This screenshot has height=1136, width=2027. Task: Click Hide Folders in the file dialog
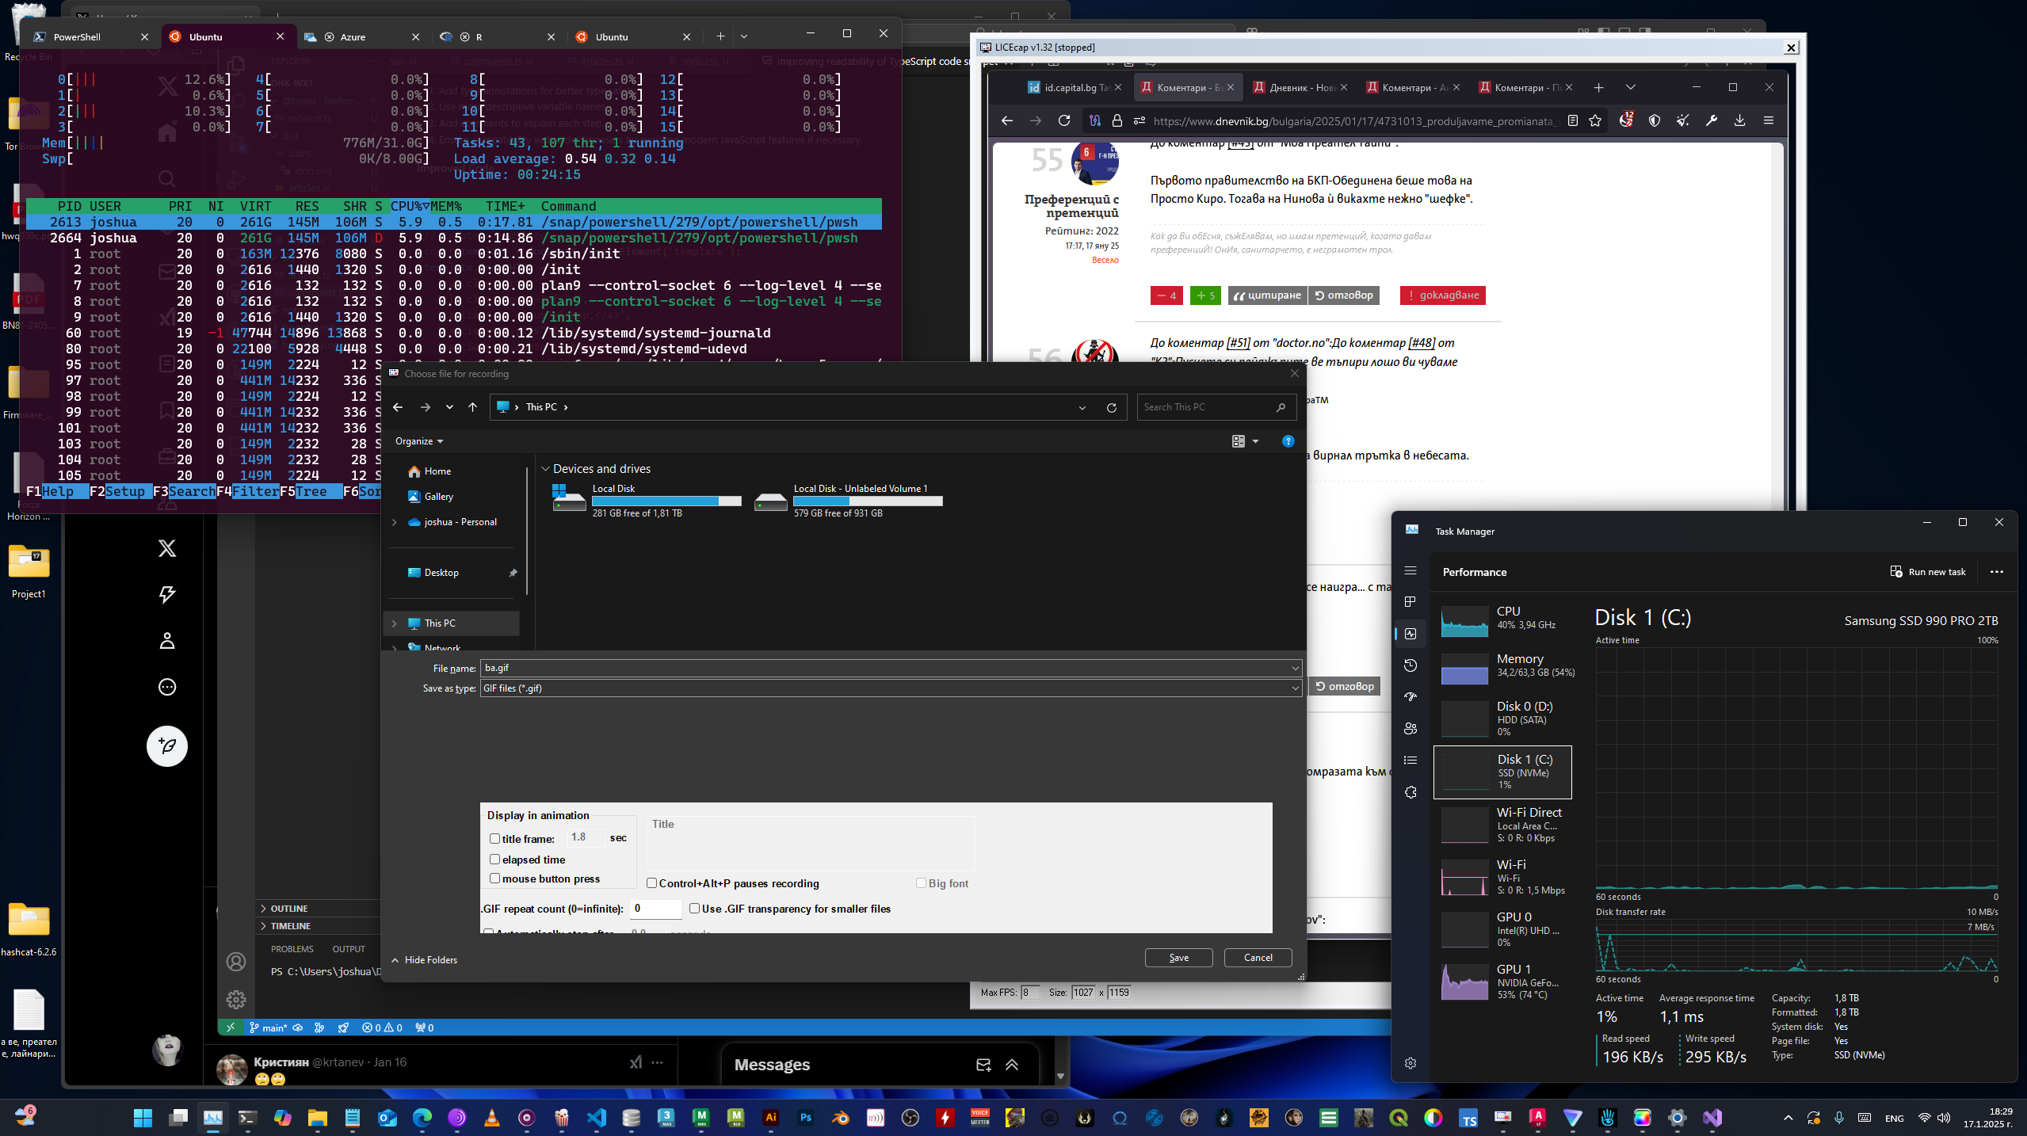424,960
